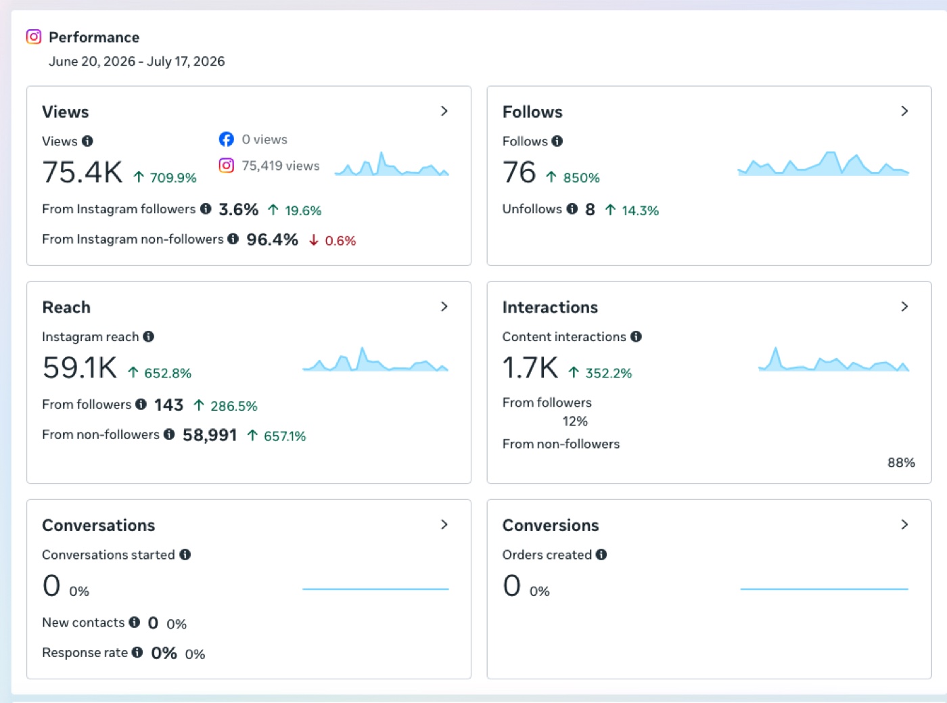
Task: Expand the Interactions card chevron
Action: (x=904, y=307)
